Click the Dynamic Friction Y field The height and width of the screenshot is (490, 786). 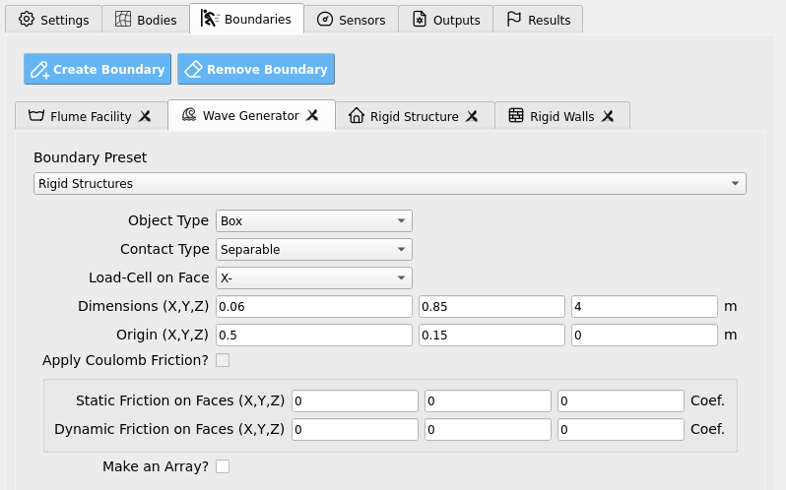click(488, 429)
